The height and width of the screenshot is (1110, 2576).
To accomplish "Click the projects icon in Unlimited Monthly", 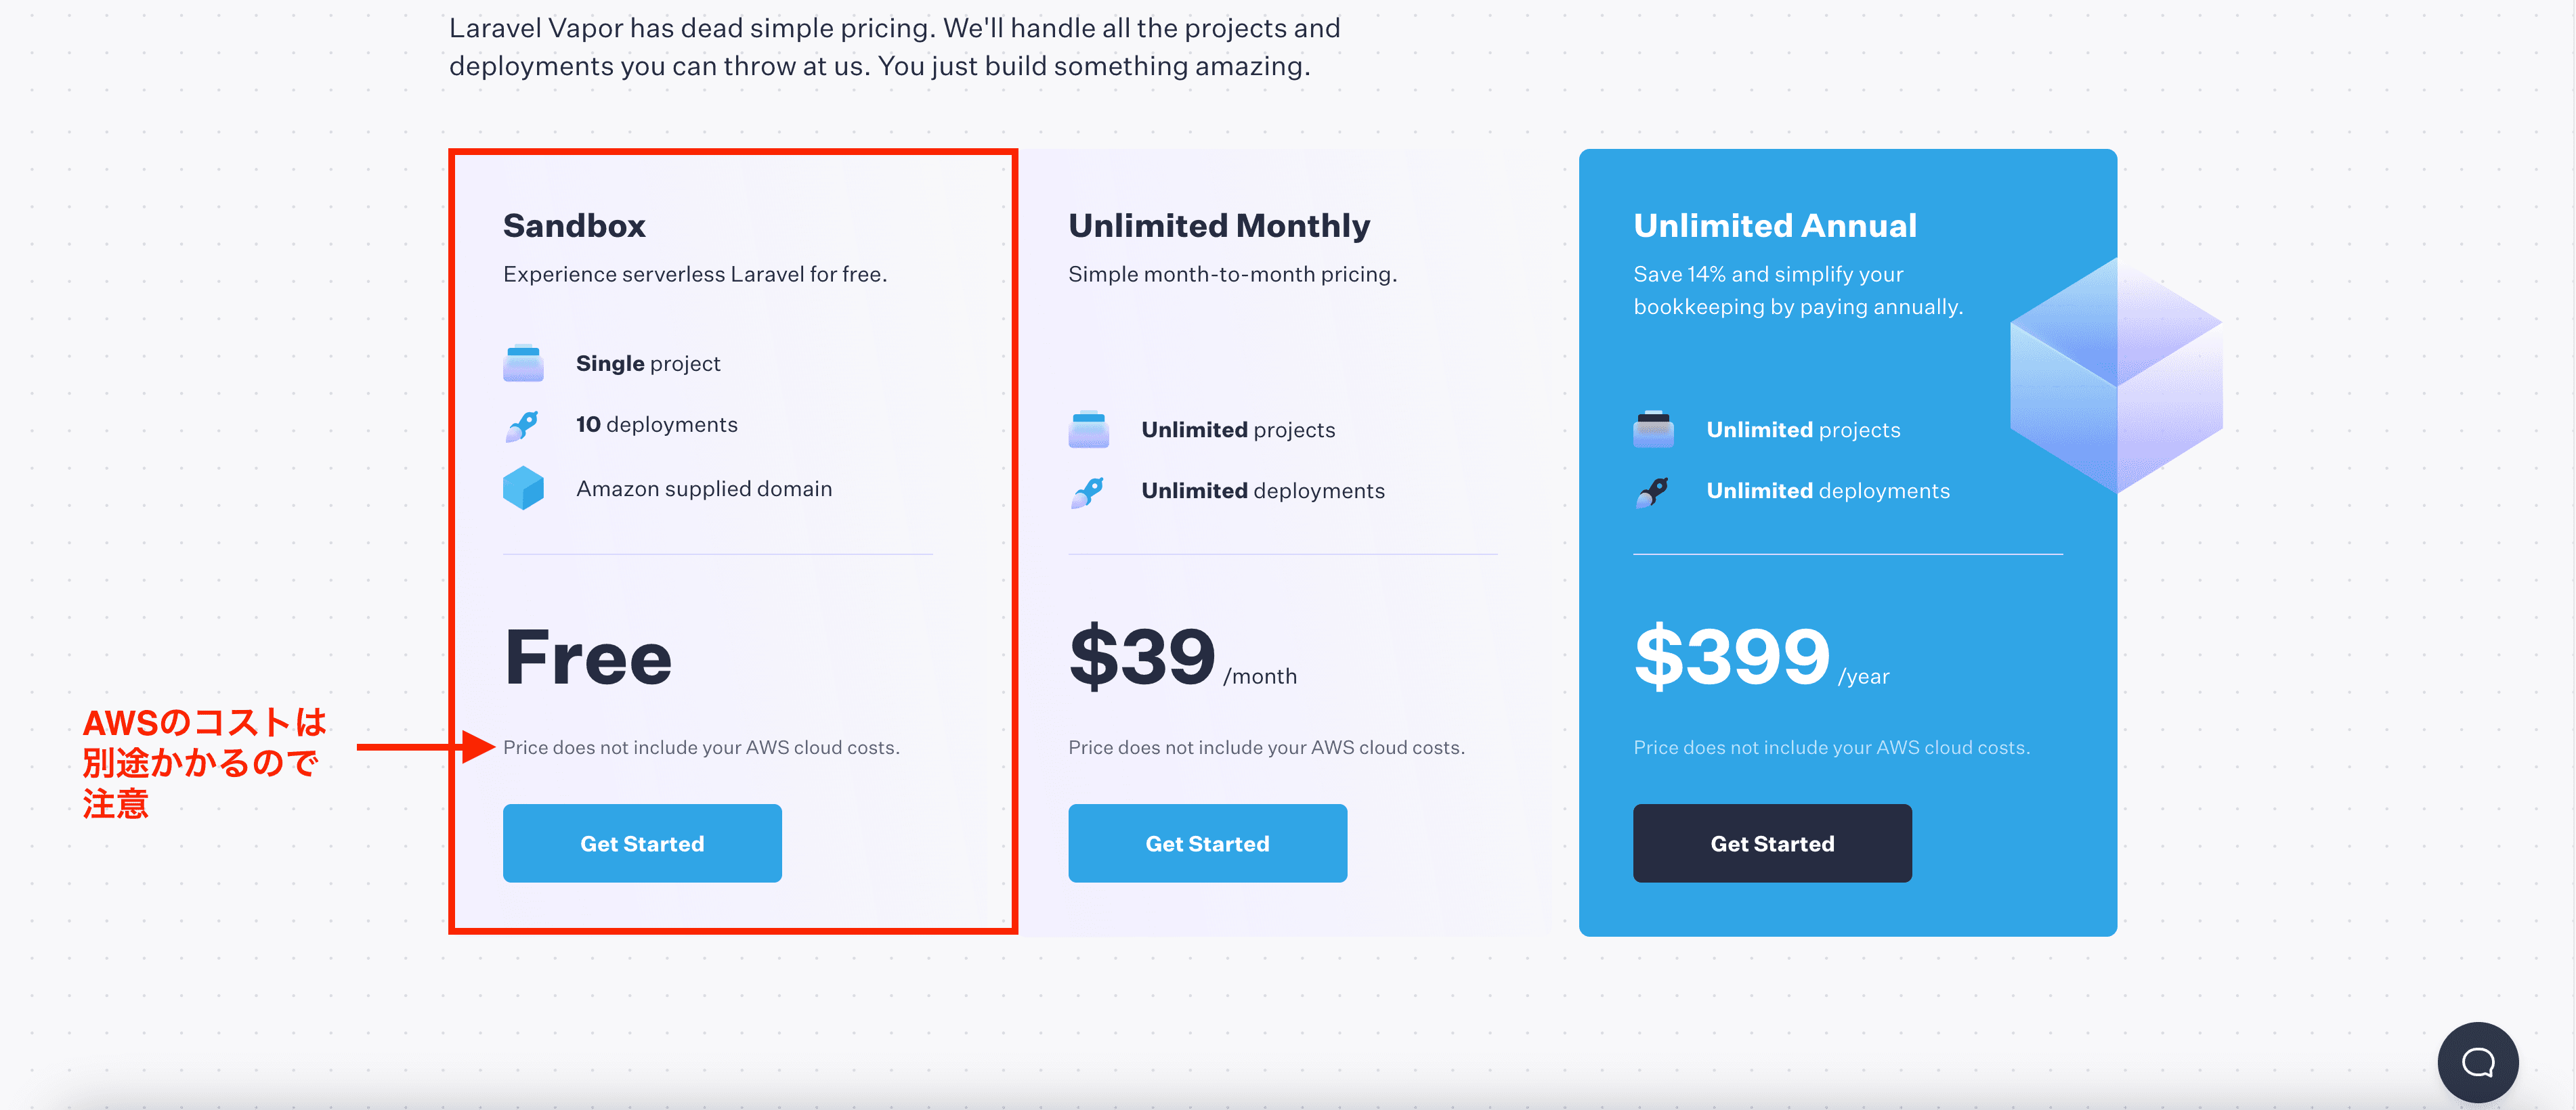I will [x=1088, y=428].
